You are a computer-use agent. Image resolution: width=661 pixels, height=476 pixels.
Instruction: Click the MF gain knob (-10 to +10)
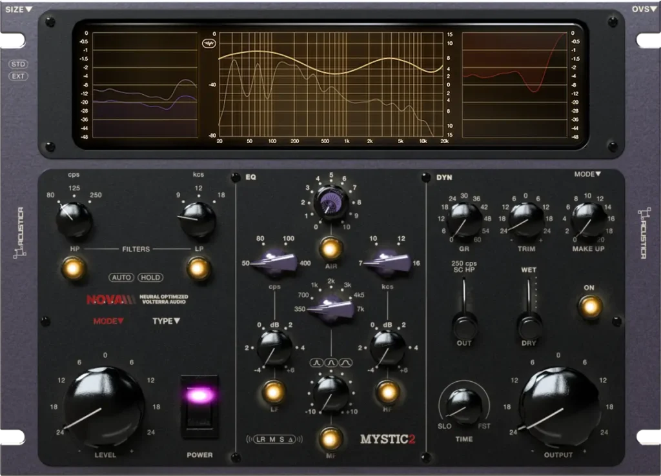click(331, 394)
